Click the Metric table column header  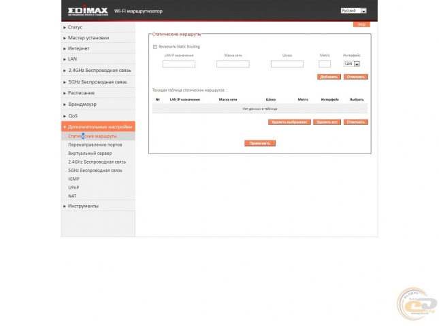coord(303,100)
